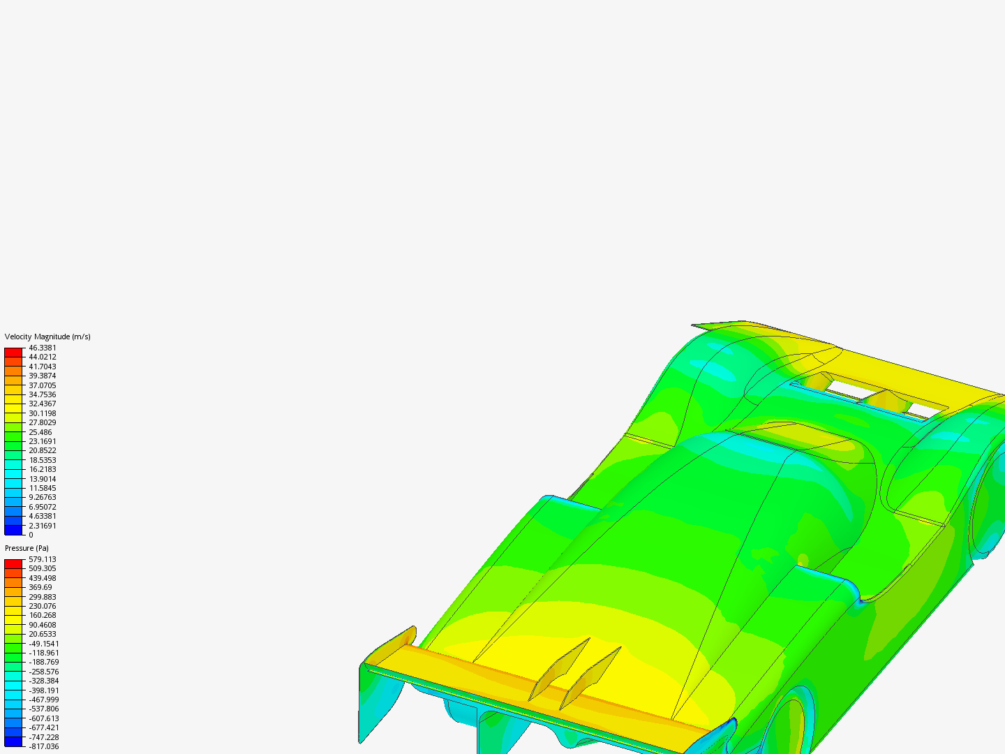The width and height of the screenshot is (1005, 754).
Task: Click the 25.486 velocity legend value
Action: pos(40,432)
